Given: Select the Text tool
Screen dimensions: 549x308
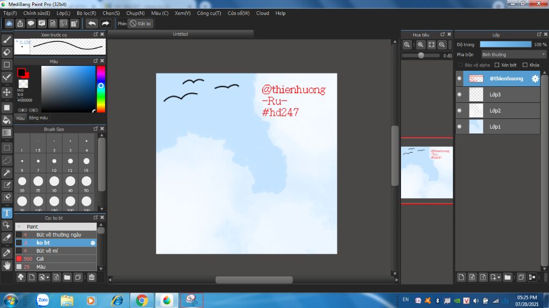Looking at the screenshot, I should coord(6,213).
